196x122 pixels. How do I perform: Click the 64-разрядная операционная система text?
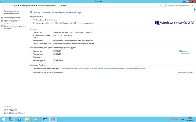click(x=73, y=40)
